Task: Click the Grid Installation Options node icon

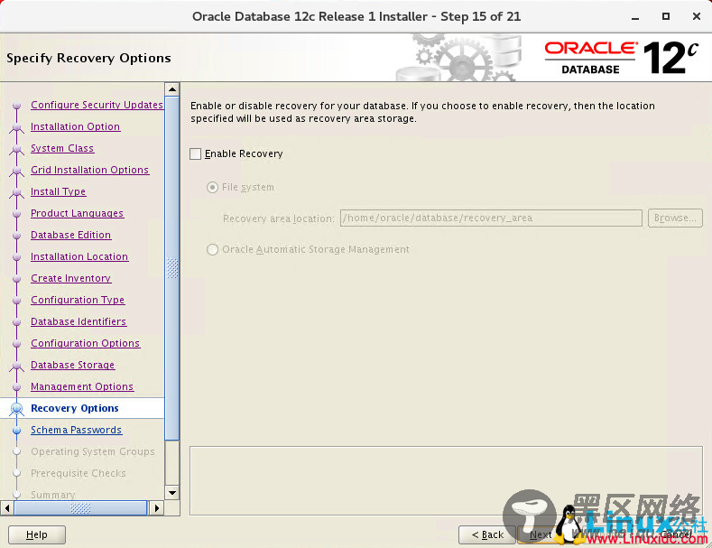Action: point(17,171)
